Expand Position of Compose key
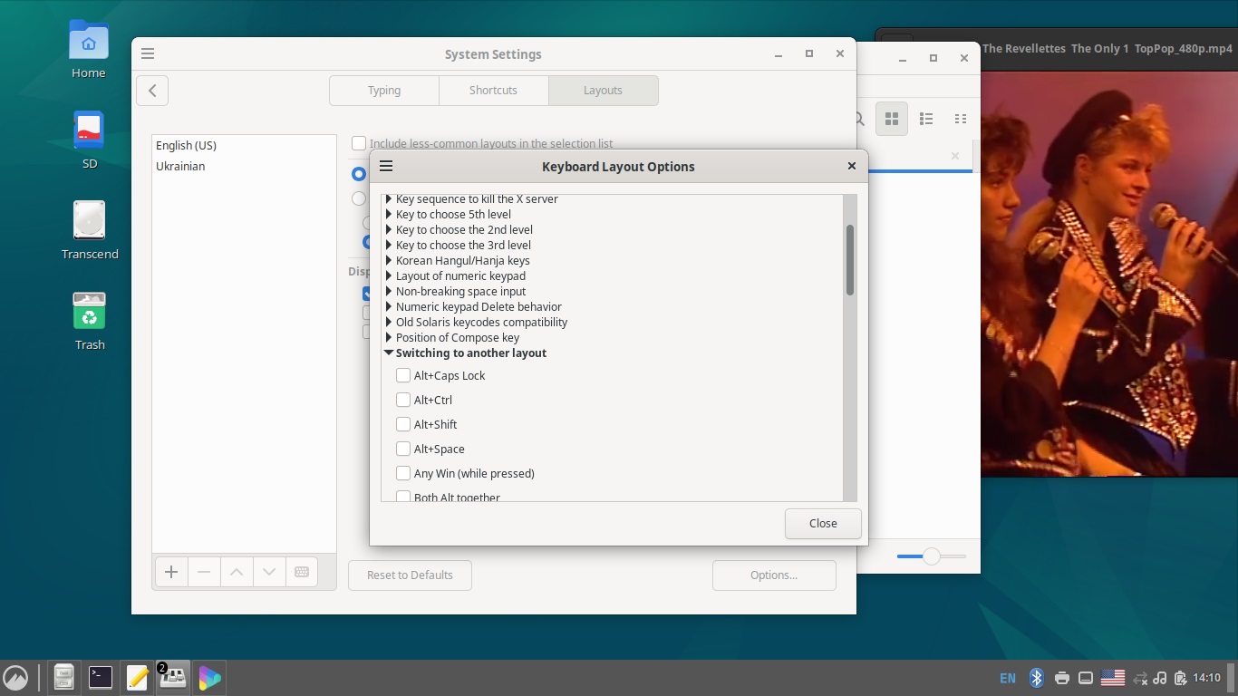This screenshot has height=696, width=1238. click(x=389, y=337)
